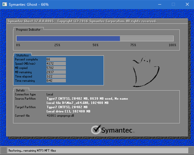Minimize the Symantec Ghost window
Image resolution: width=194 pixels, height=155 pixels.
click(x=159, y=4)
